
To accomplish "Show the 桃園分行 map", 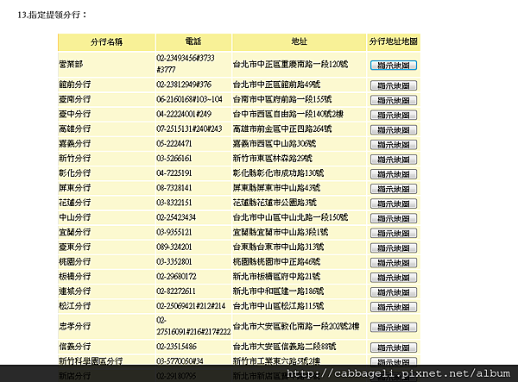I will [394, 263].
